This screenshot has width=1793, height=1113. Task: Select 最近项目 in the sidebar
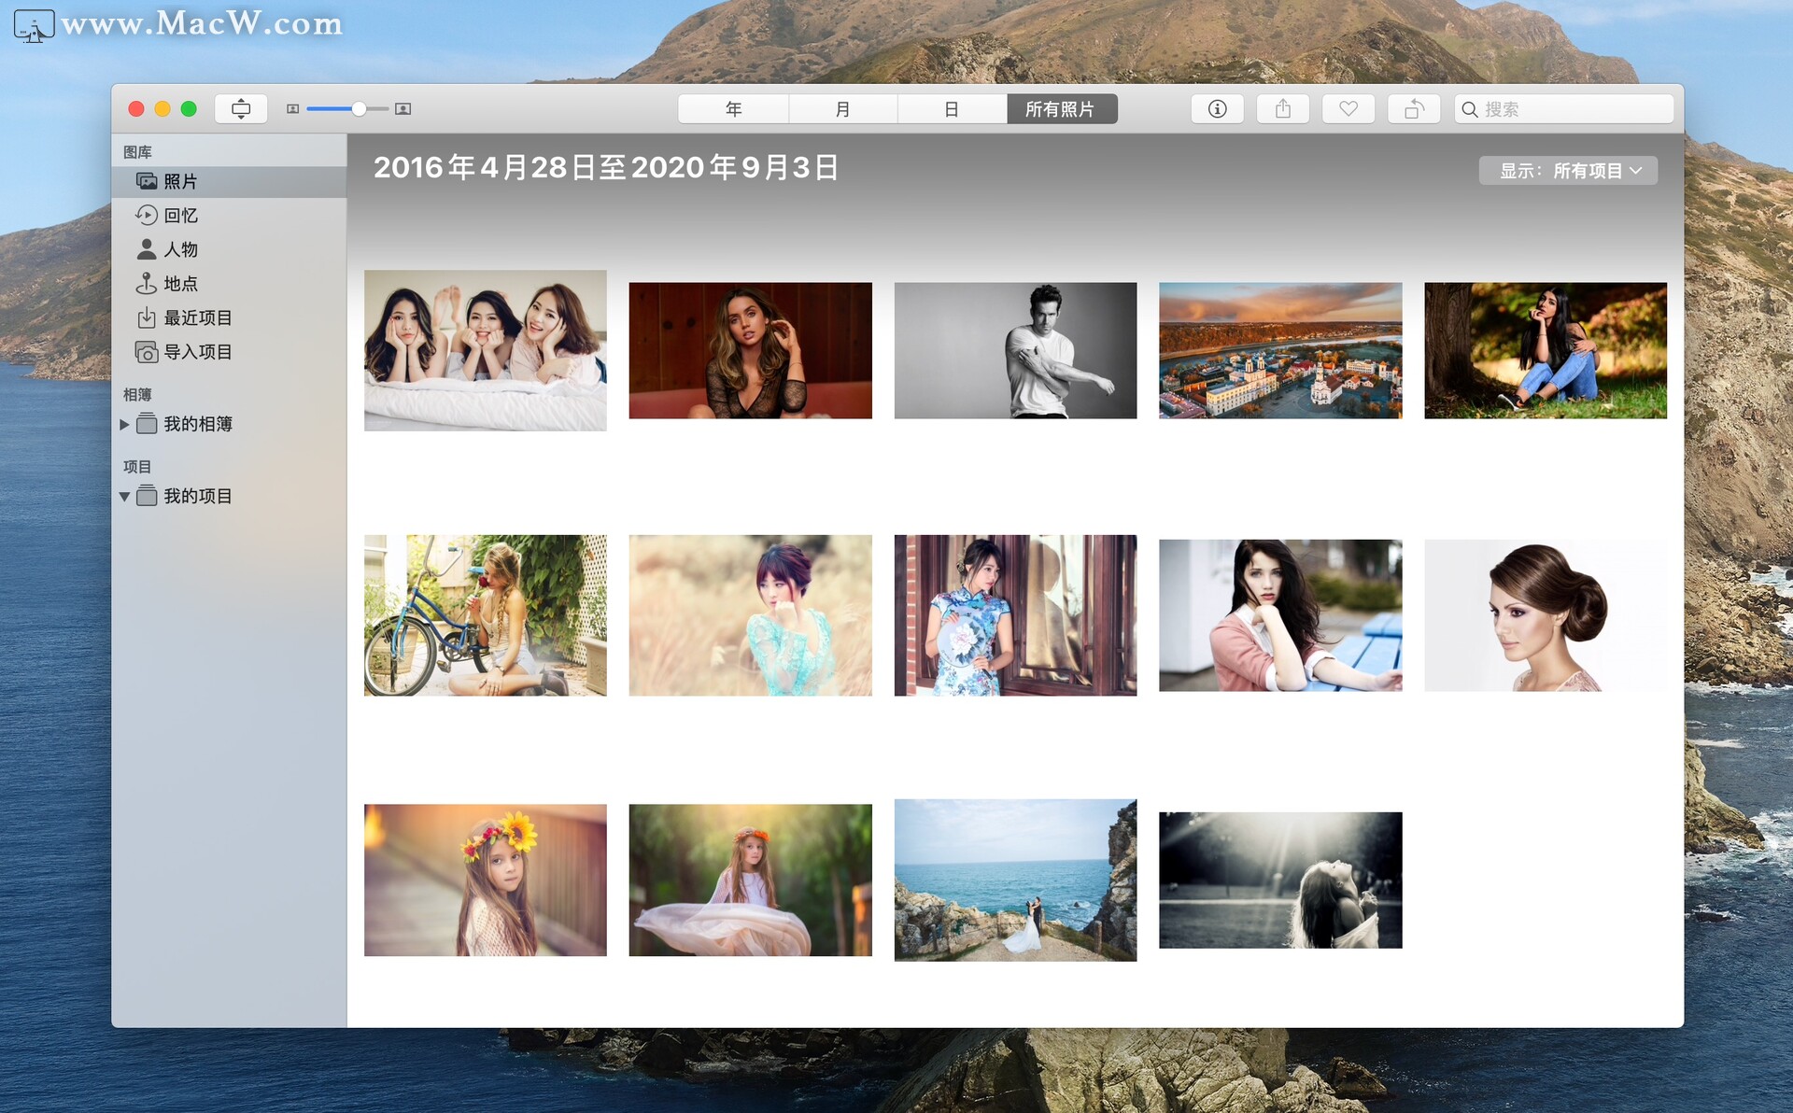(x=197, y=318)
